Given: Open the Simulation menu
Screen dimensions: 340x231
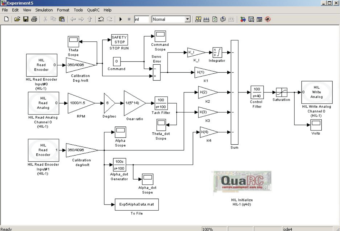Looking at the screenshot, I should 44,10.
